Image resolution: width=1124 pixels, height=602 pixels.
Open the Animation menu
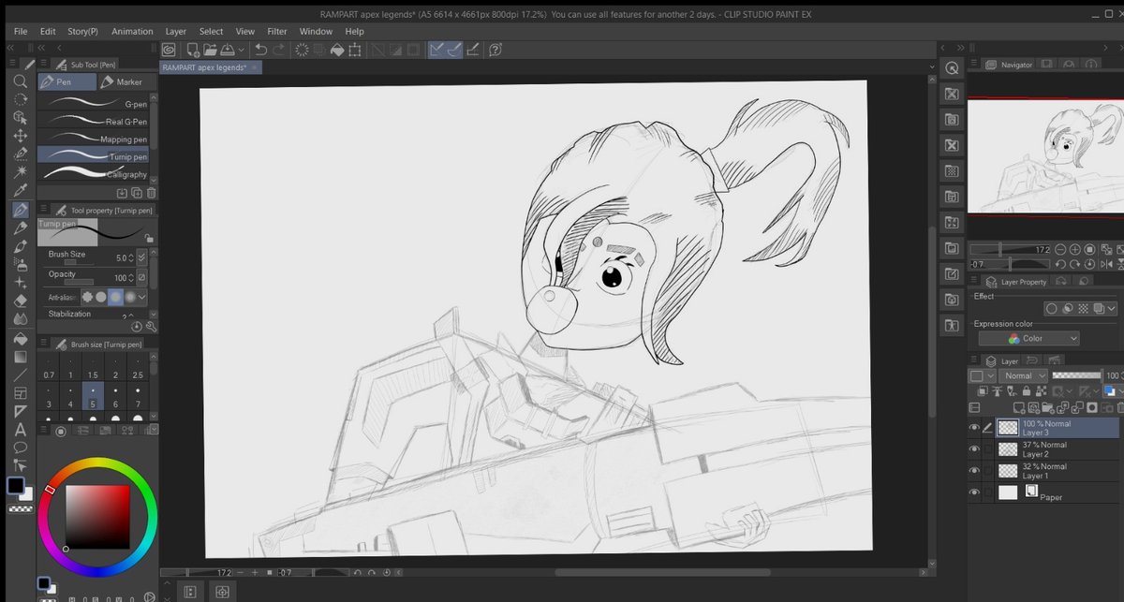click(132, 31)
